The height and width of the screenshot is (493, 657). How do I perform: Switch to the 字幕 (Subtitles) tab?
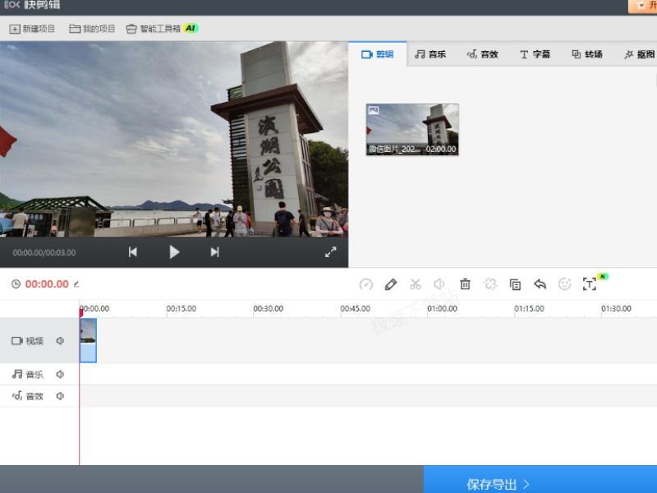tap(535, 54)
